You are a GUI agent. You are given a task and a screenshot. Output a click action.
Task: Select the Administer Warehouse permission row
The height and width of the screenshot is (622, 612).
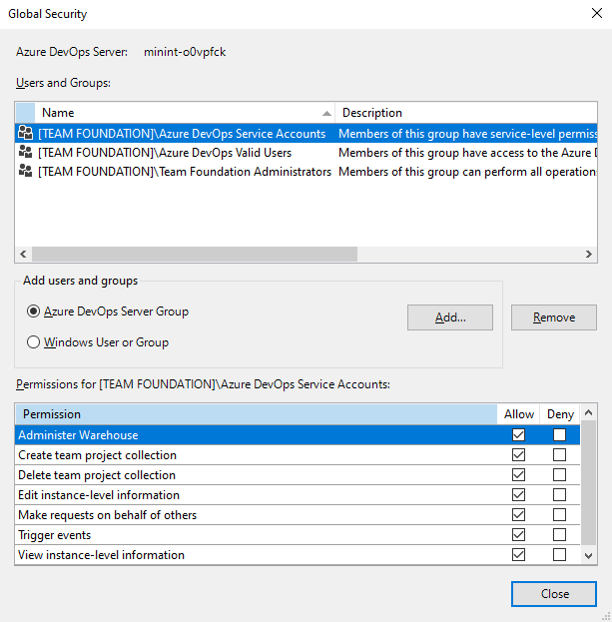(x=298, y=434)
